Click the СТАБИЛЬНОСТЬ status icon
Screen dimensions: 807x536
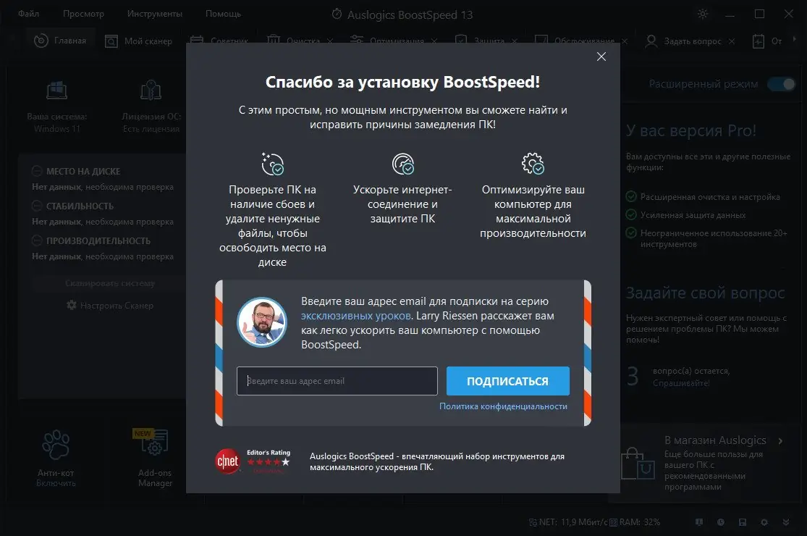(36, 206)
